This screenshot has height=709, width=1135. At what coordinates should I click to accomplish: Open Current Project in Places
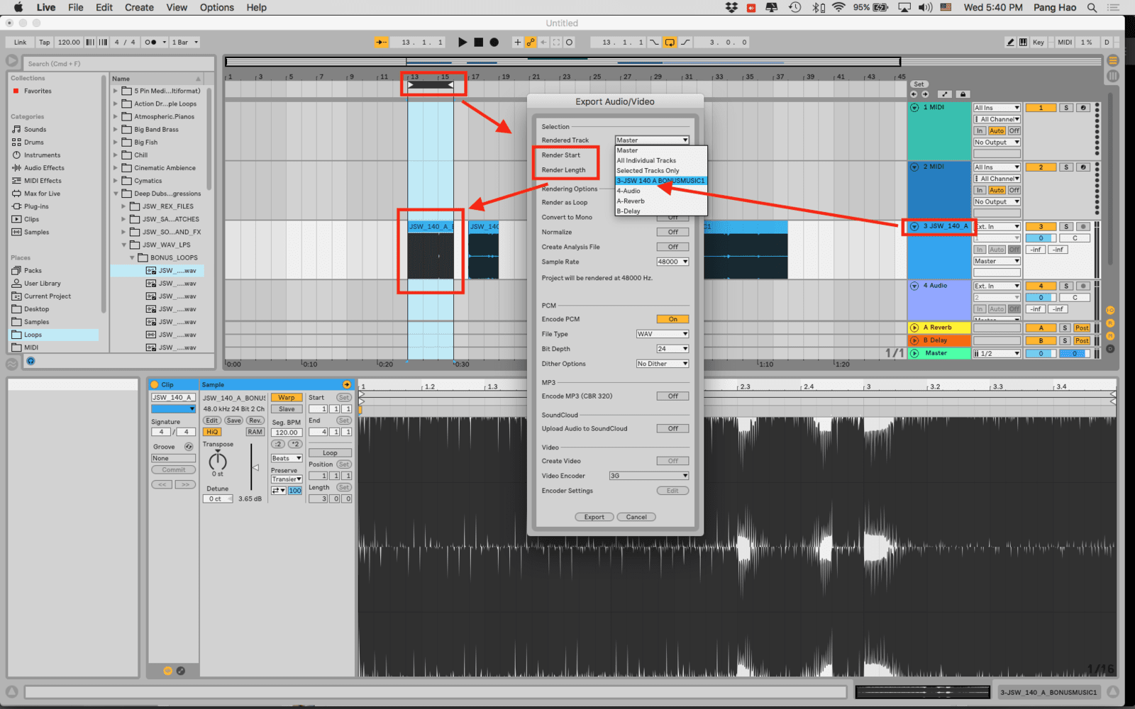tap(48, 296)
